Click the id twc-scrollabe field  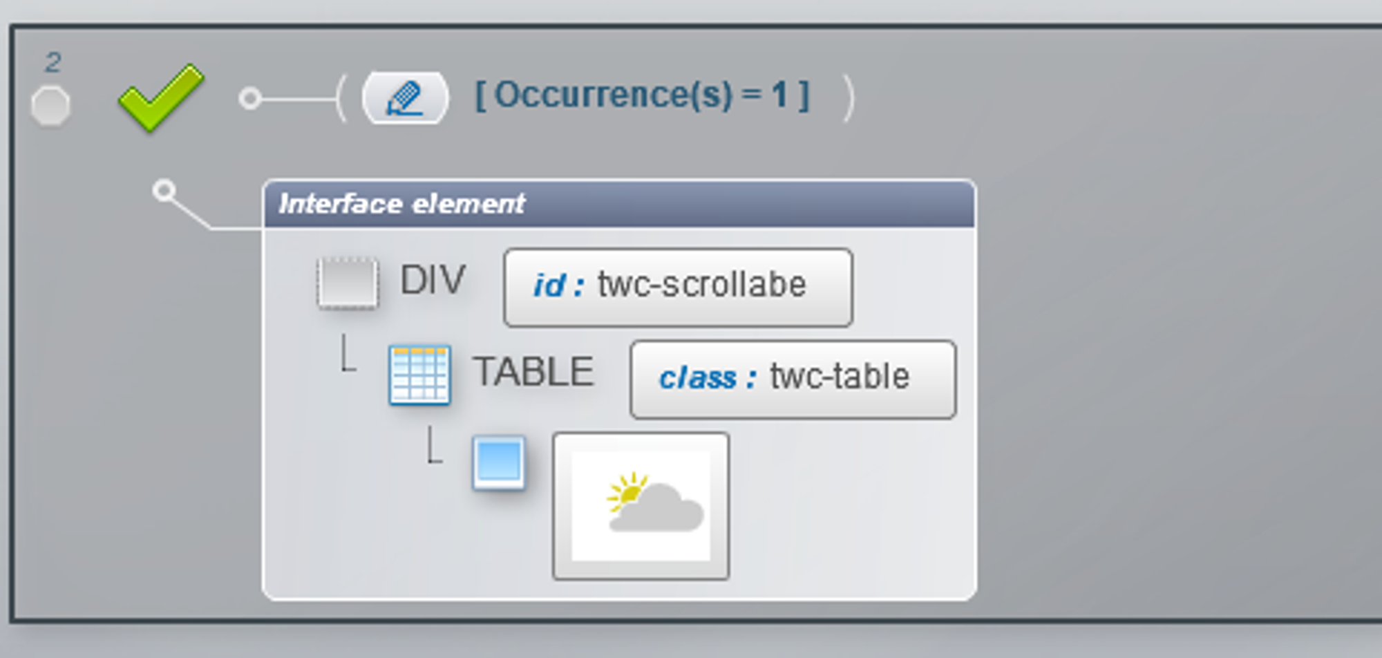(678, 288)
